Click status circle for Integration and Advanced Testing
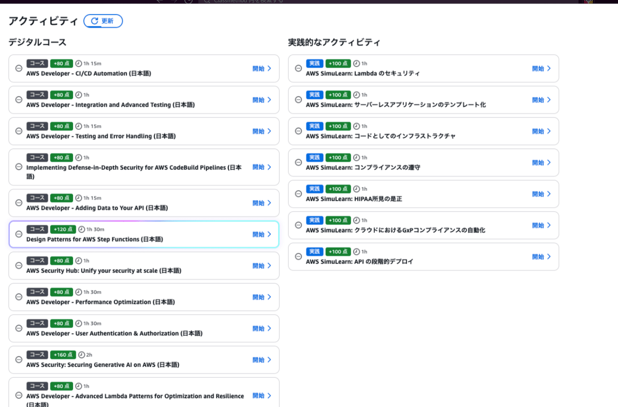The width and height of the screenshot is (618, 407). pyautogui.click(x=19, y=100)
